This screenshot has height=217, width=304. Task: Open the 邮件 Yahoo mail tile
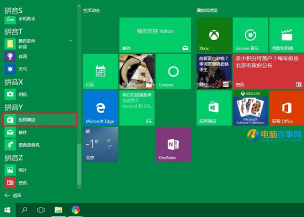click(x=155, y=35)
